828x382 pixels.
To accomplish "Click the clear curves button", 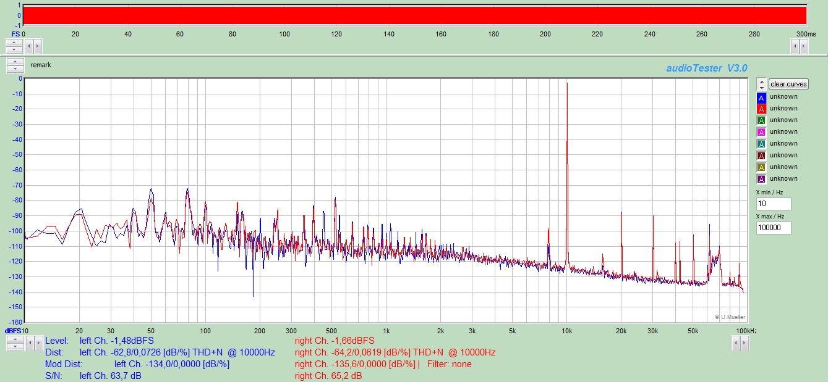I will coord(788,84).
